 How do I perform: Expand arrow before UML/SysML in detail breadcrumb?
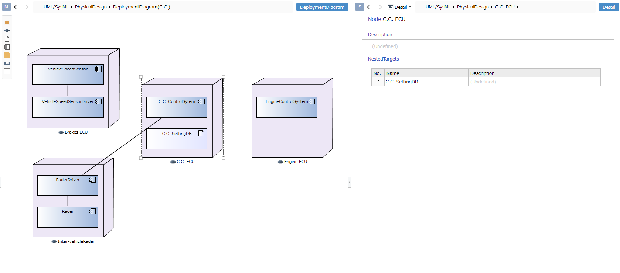click(422, 7)
